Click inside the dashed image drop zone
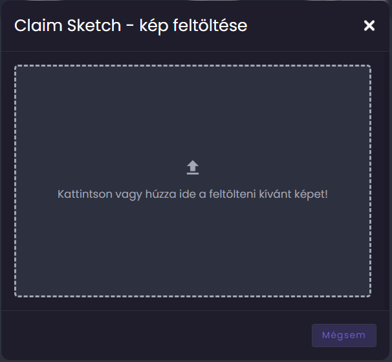 click(193, 246)
